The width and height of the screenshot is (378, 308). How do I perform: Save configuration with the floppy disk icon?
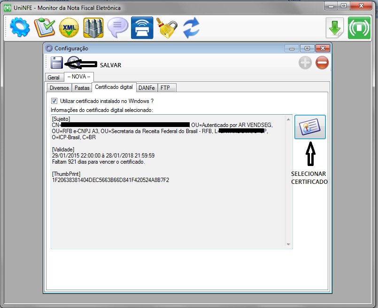coord(57,63)
